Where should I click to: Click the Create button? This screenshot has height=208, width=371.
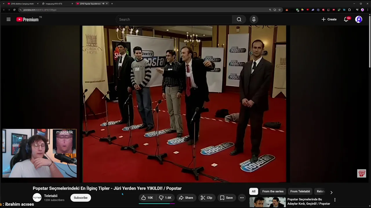[329, 19]
